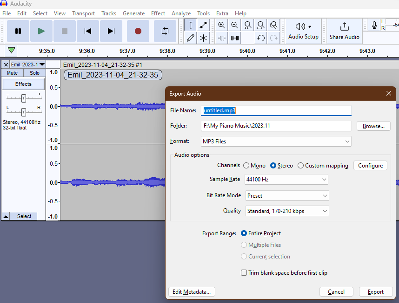Choose the Multi-tool asterisk icon

tap(203, 38)
